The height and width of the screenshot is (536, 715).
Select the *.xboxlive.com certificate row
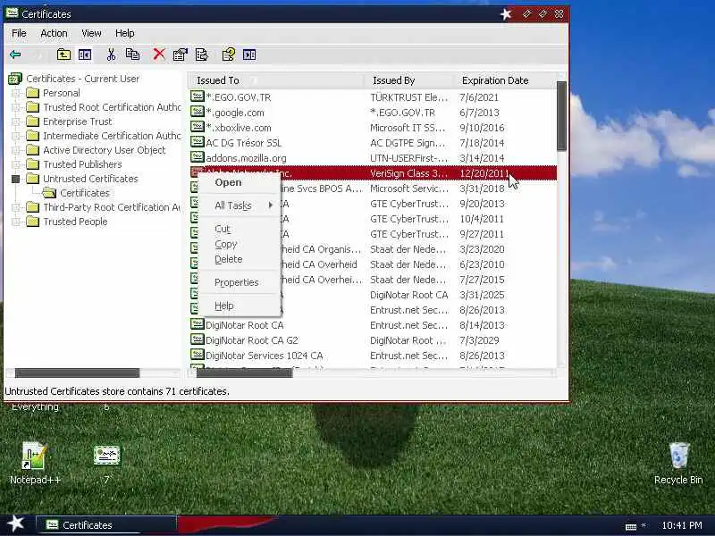373,128
